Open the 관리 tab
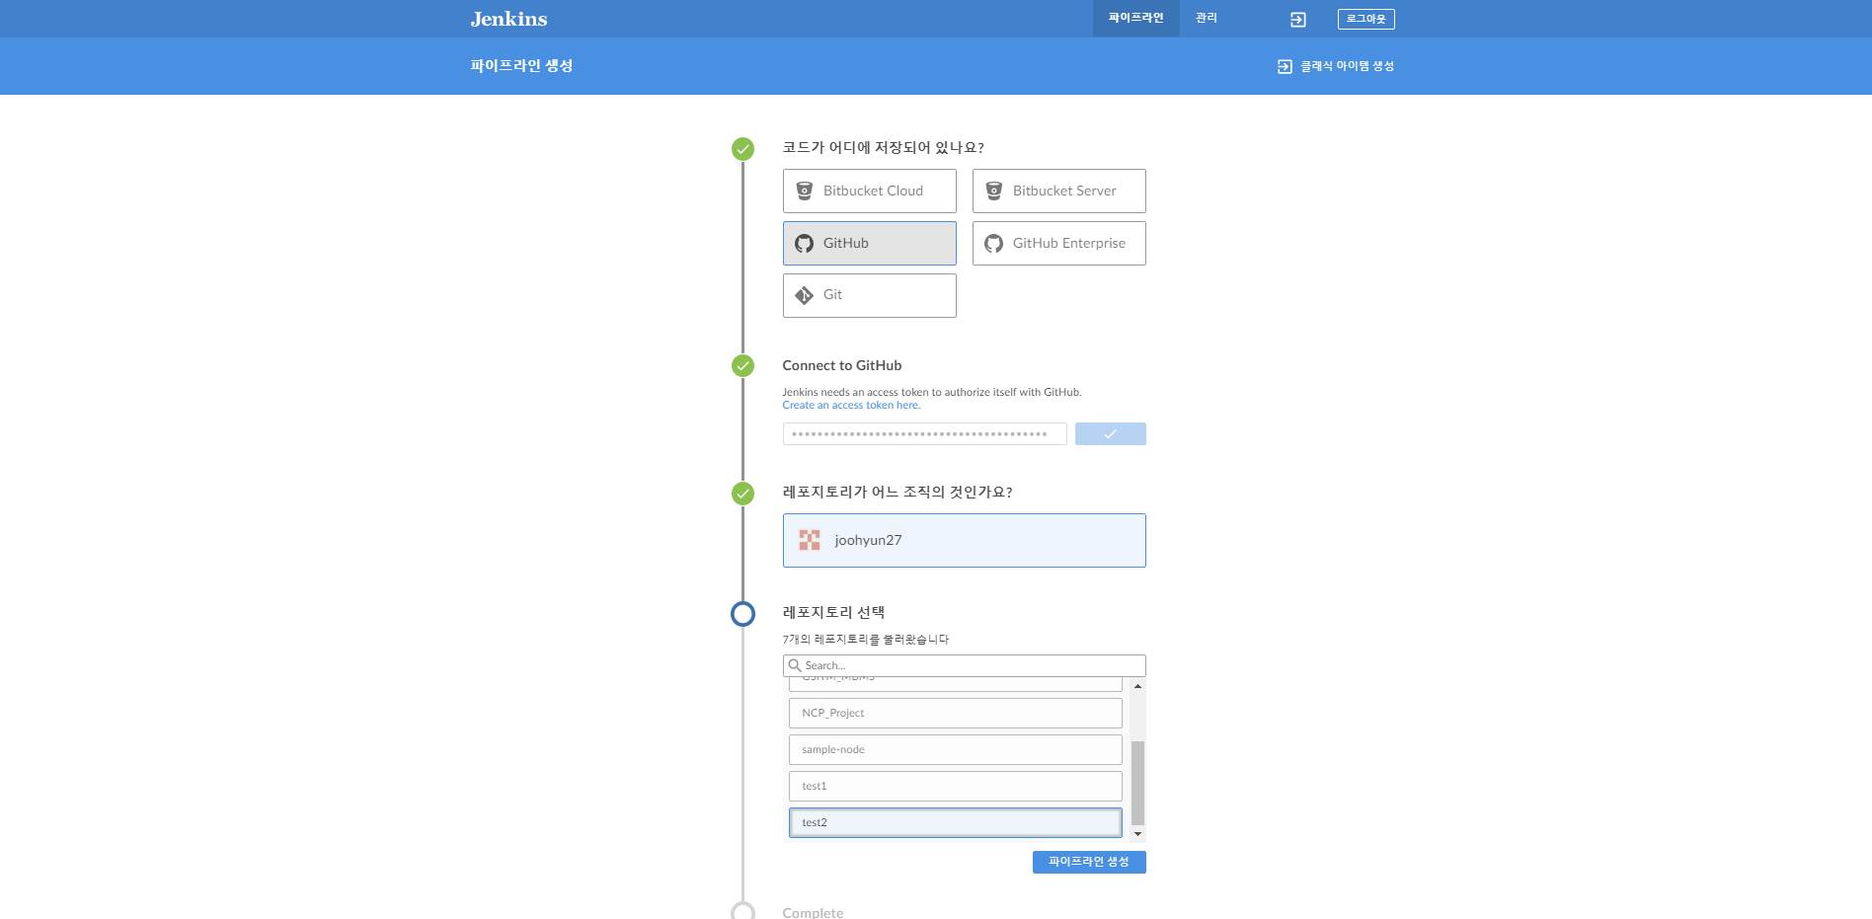1872x919 pixels. (x=1207, y=18)
